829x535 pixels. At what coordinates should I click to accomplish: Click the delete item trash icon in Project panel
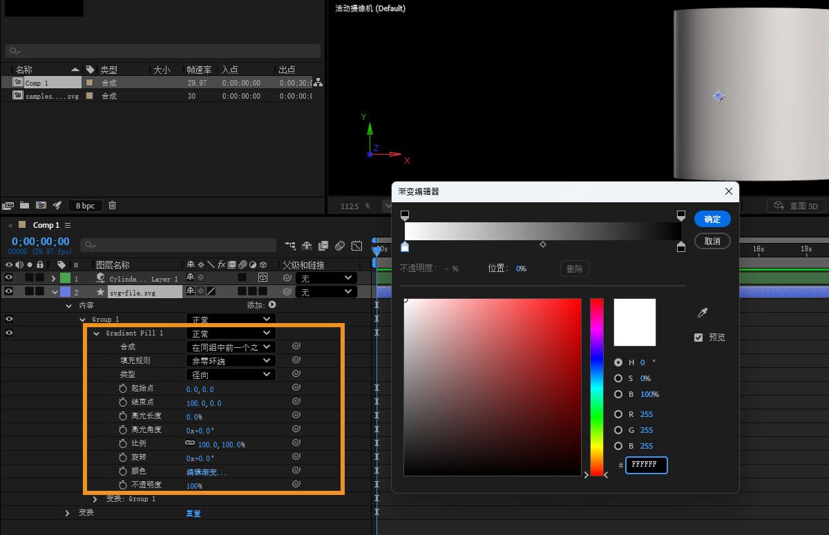pyautogui.click(x=112, y=205)
